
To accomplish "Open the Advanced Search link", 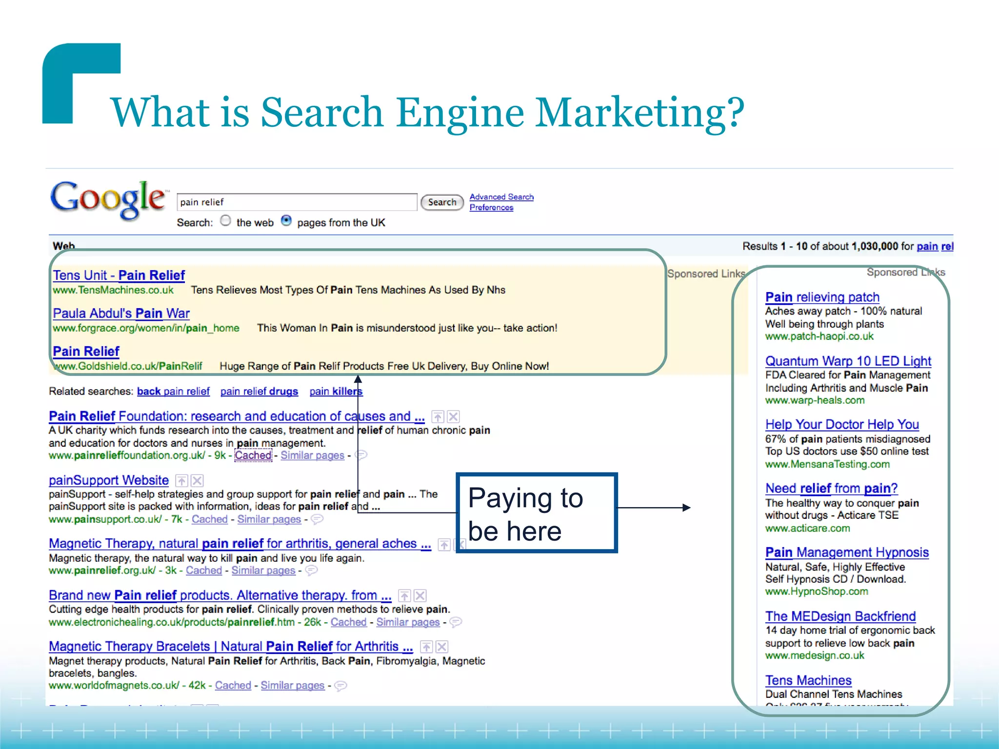I will click(501, 197).
